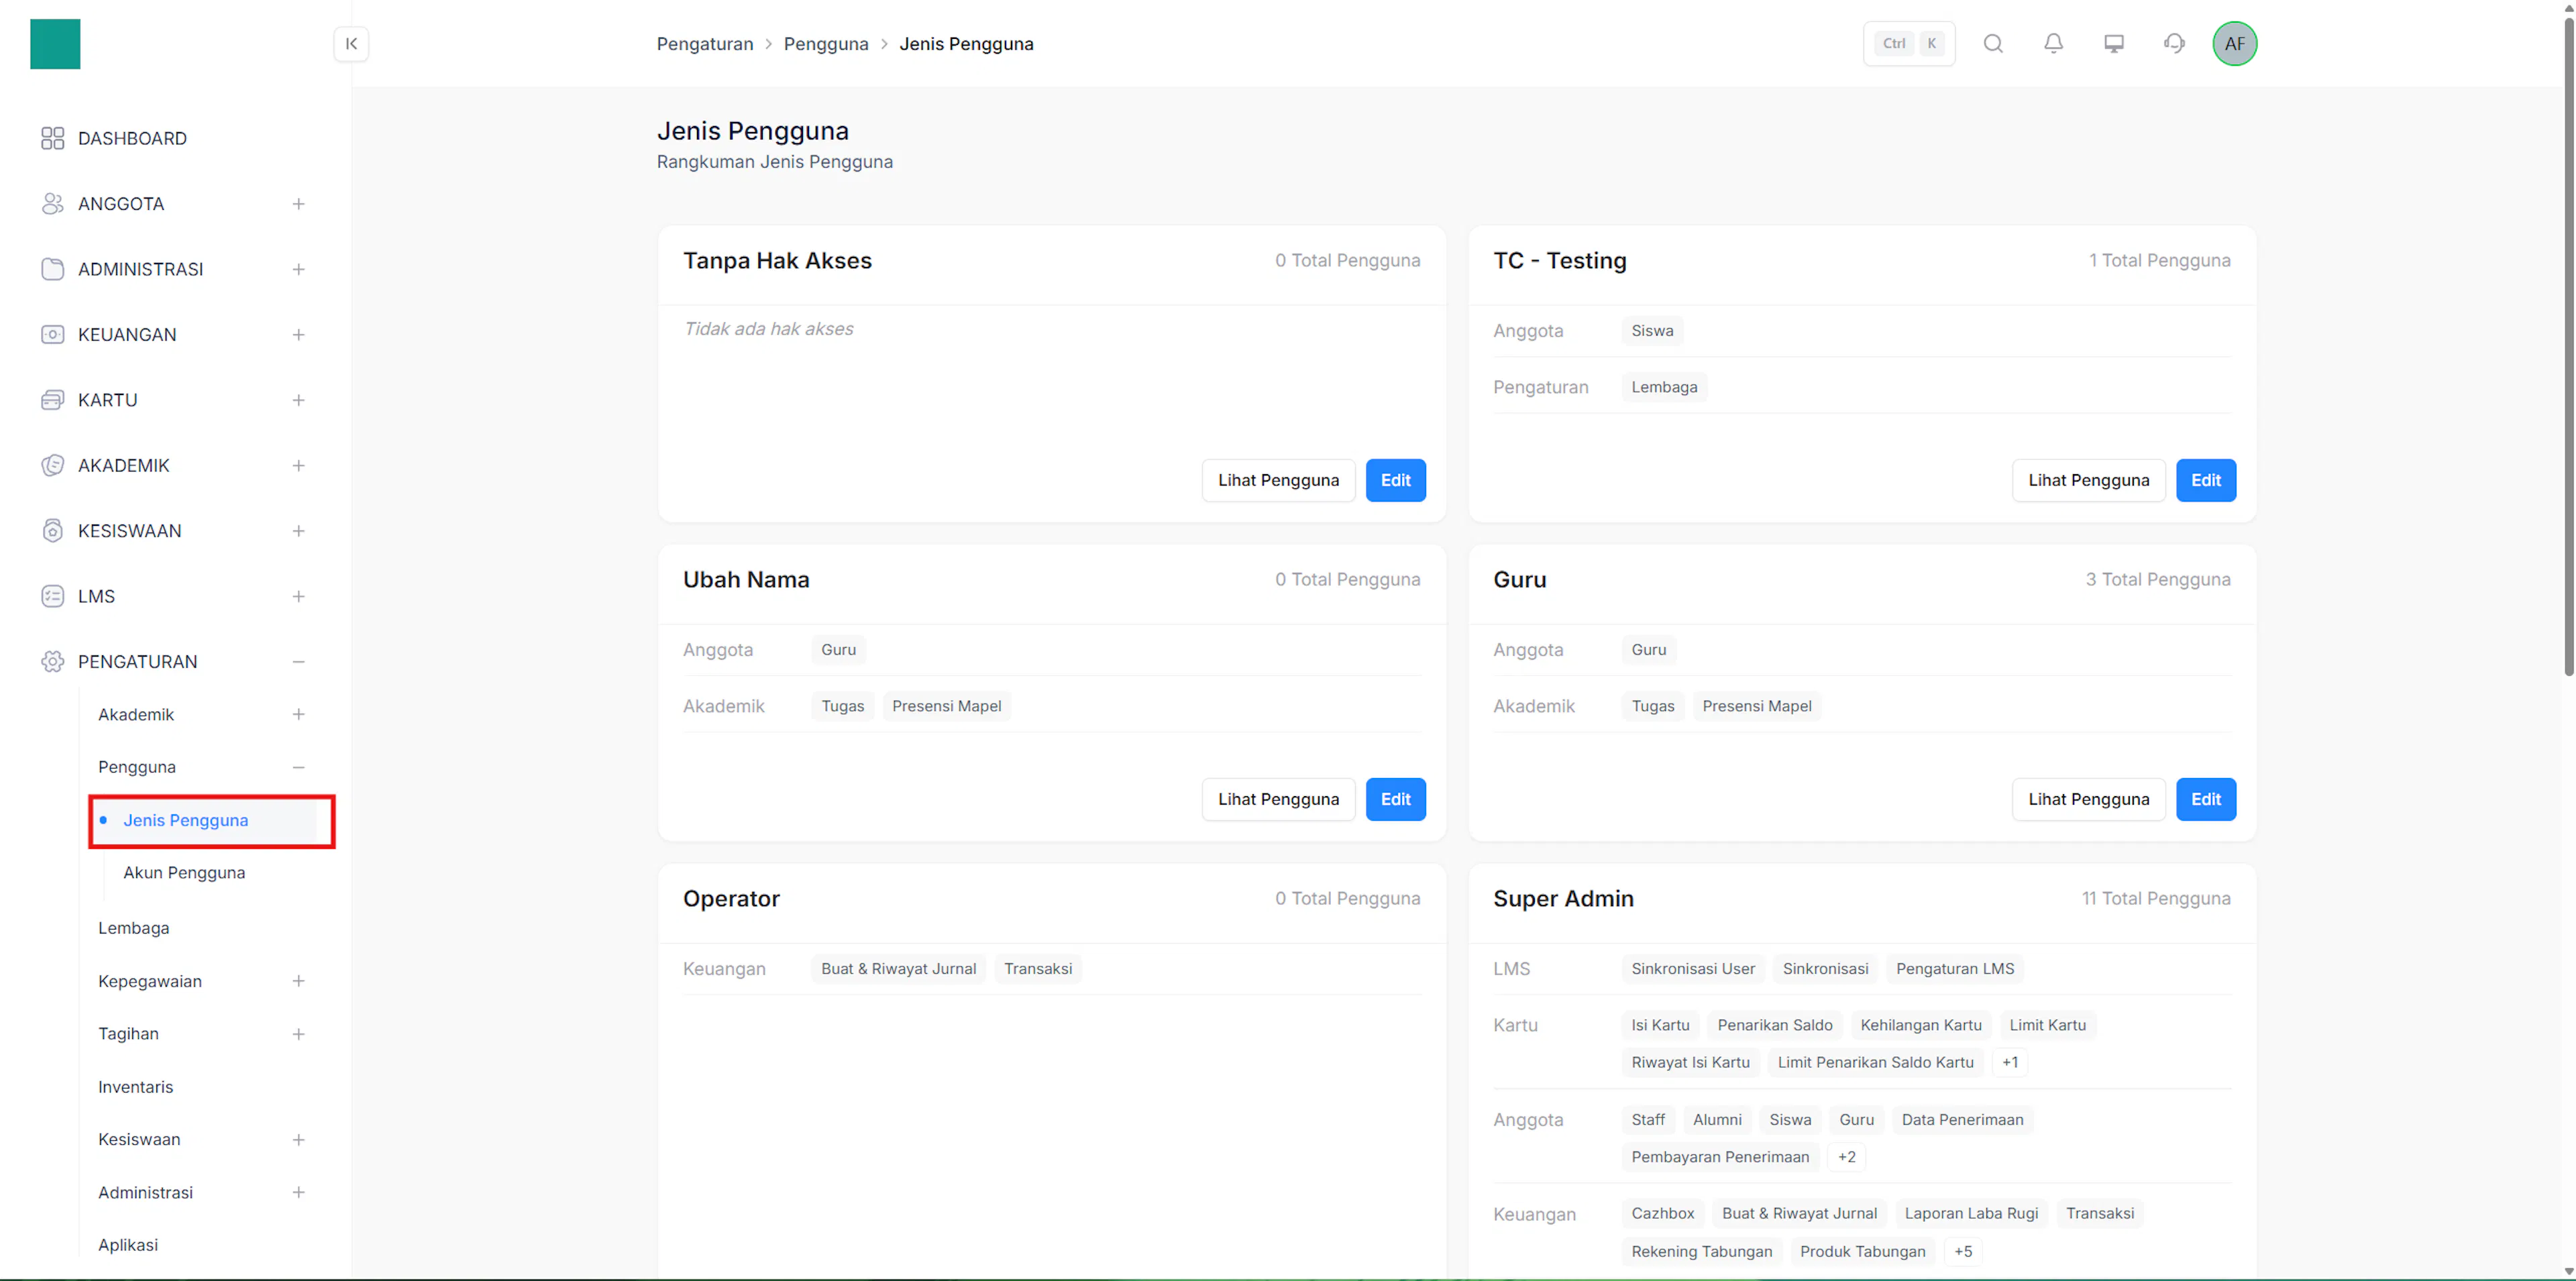Expand the ADMINISTRASI menu plus
The height and width of the screenshot is (1281, 2576).
(298, 269)
